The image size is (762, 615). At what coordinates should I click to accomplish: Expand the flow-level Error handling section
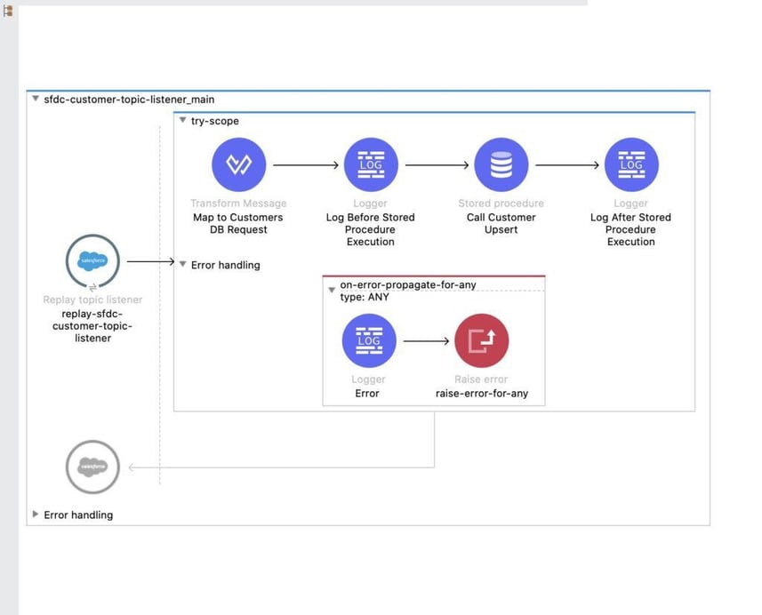(36, 514)
